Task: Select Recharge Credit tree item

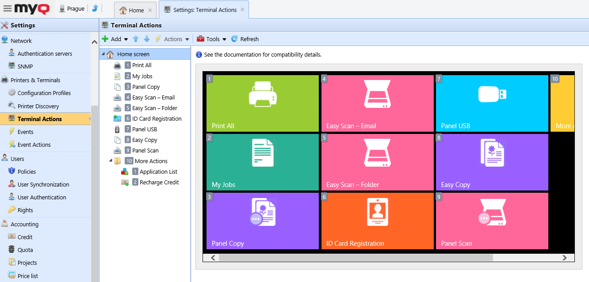Action: [x=159, y=182]
